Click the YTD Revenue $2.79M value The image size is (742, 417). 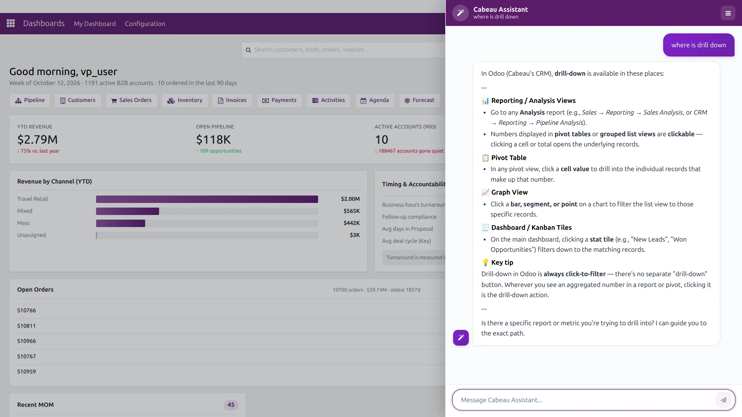pos(37,140)
